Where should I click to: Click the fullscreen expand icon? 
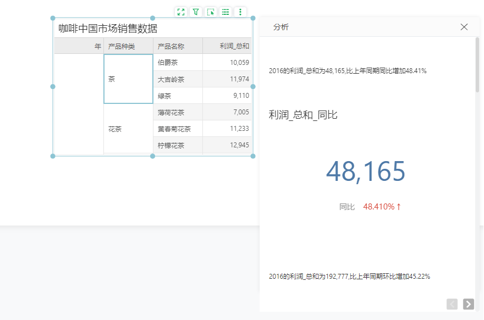[181, 12]
